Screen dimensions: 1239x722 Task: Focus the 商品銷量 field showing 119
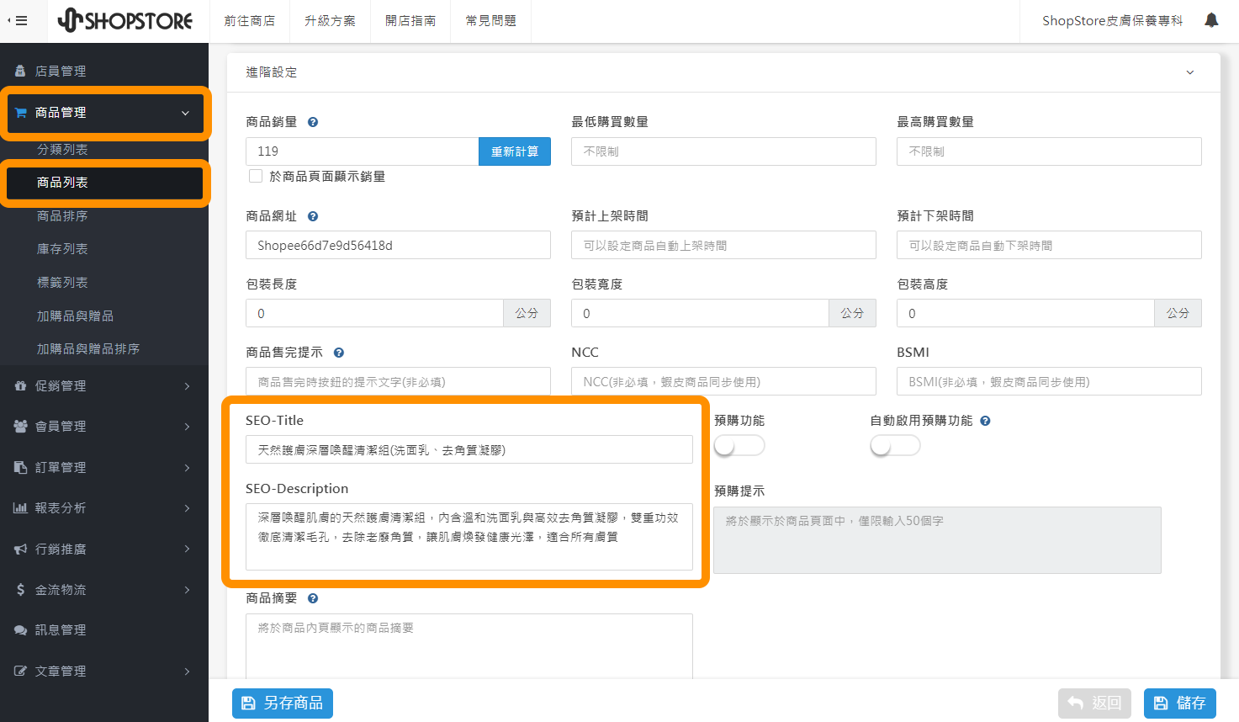[x=363, y=151]
